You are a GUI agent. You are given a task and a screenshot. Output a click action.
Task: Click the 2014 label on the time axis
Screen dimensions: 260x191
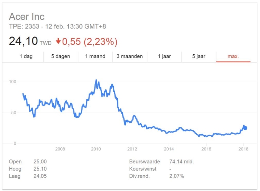(x=169, y=149)
